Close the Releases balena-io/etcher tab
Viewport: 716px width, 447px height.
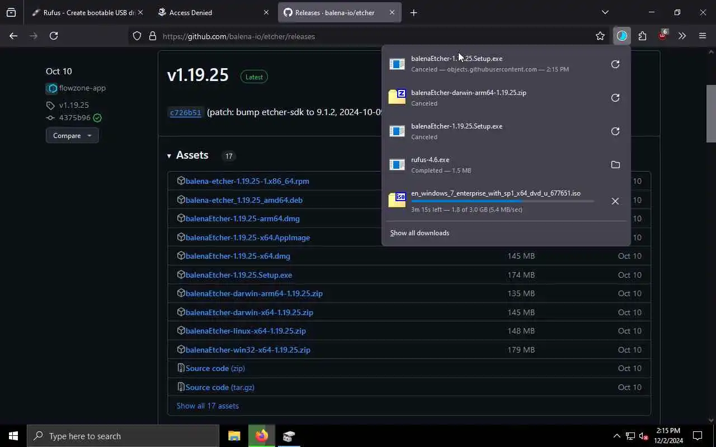tap(392, 12)
